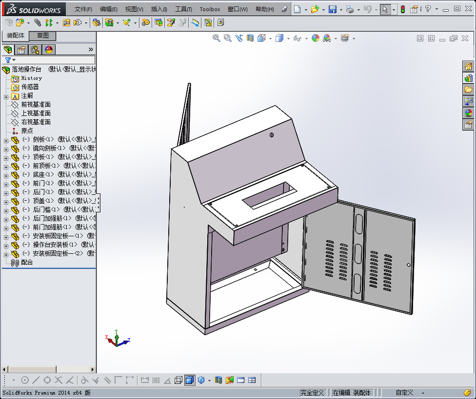Open the 编辑(E) menu
This screenshot has width=476, height=399.
coord(109,9)
